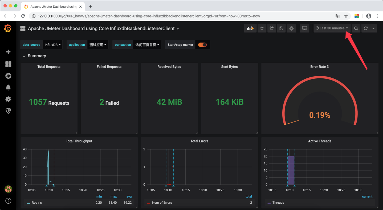The height and width of the screenshot is (210, 383).
Task: Sort Active Threads legend by current
Action: tap(367, 196)
